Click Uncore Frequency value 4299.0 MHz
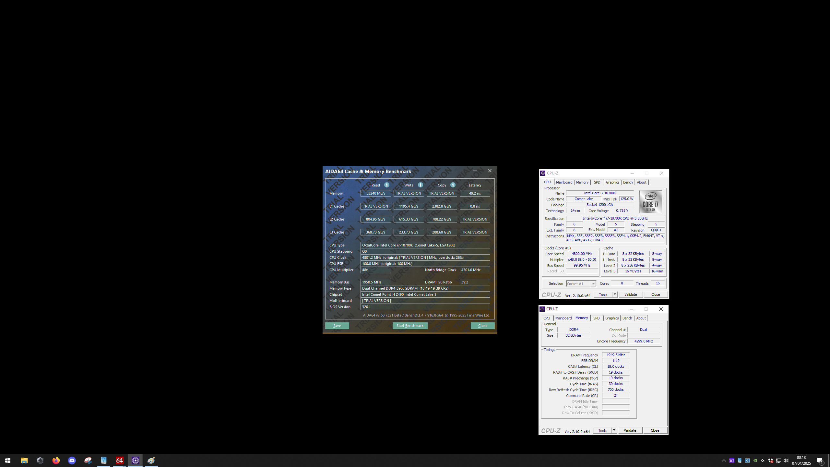This screenshot has height=467, width=830. (x=644, y=341)
